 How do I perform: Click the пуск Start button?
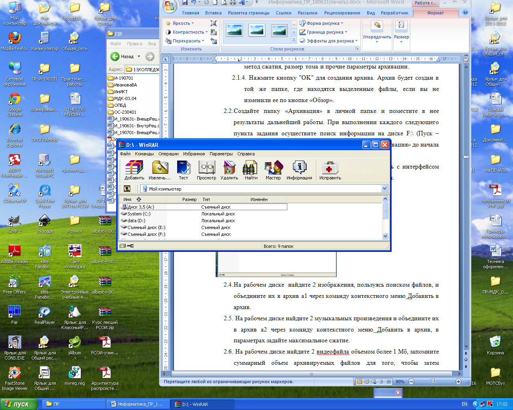pos(19,404)
